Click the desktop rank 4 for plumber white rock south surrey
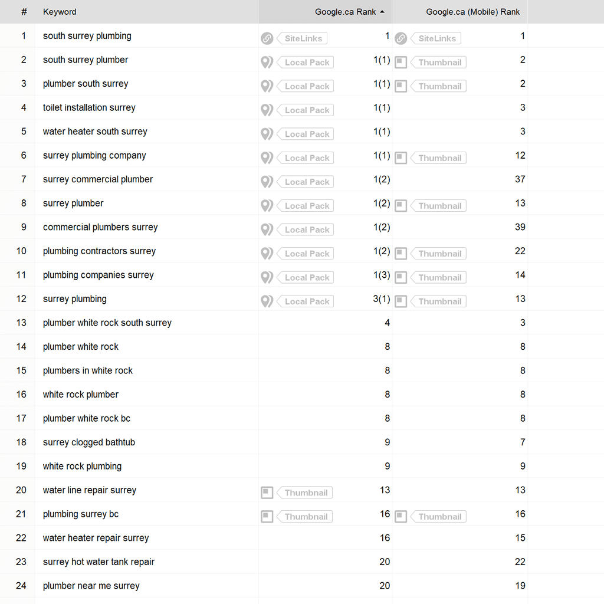Image resolution: width=604 pixels, height=604 pixels. [388, 323]
